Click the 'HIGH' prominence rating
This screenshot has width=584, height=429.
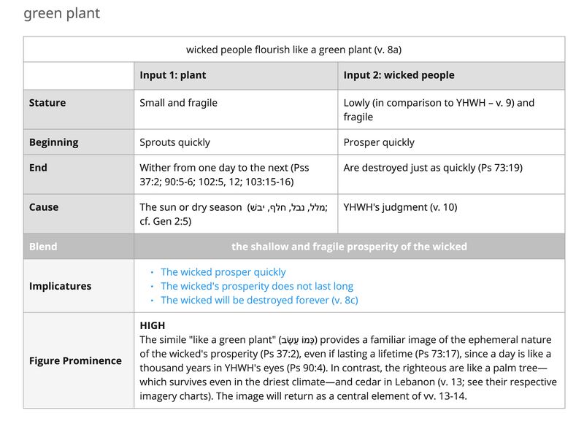[x=153, y=325]
